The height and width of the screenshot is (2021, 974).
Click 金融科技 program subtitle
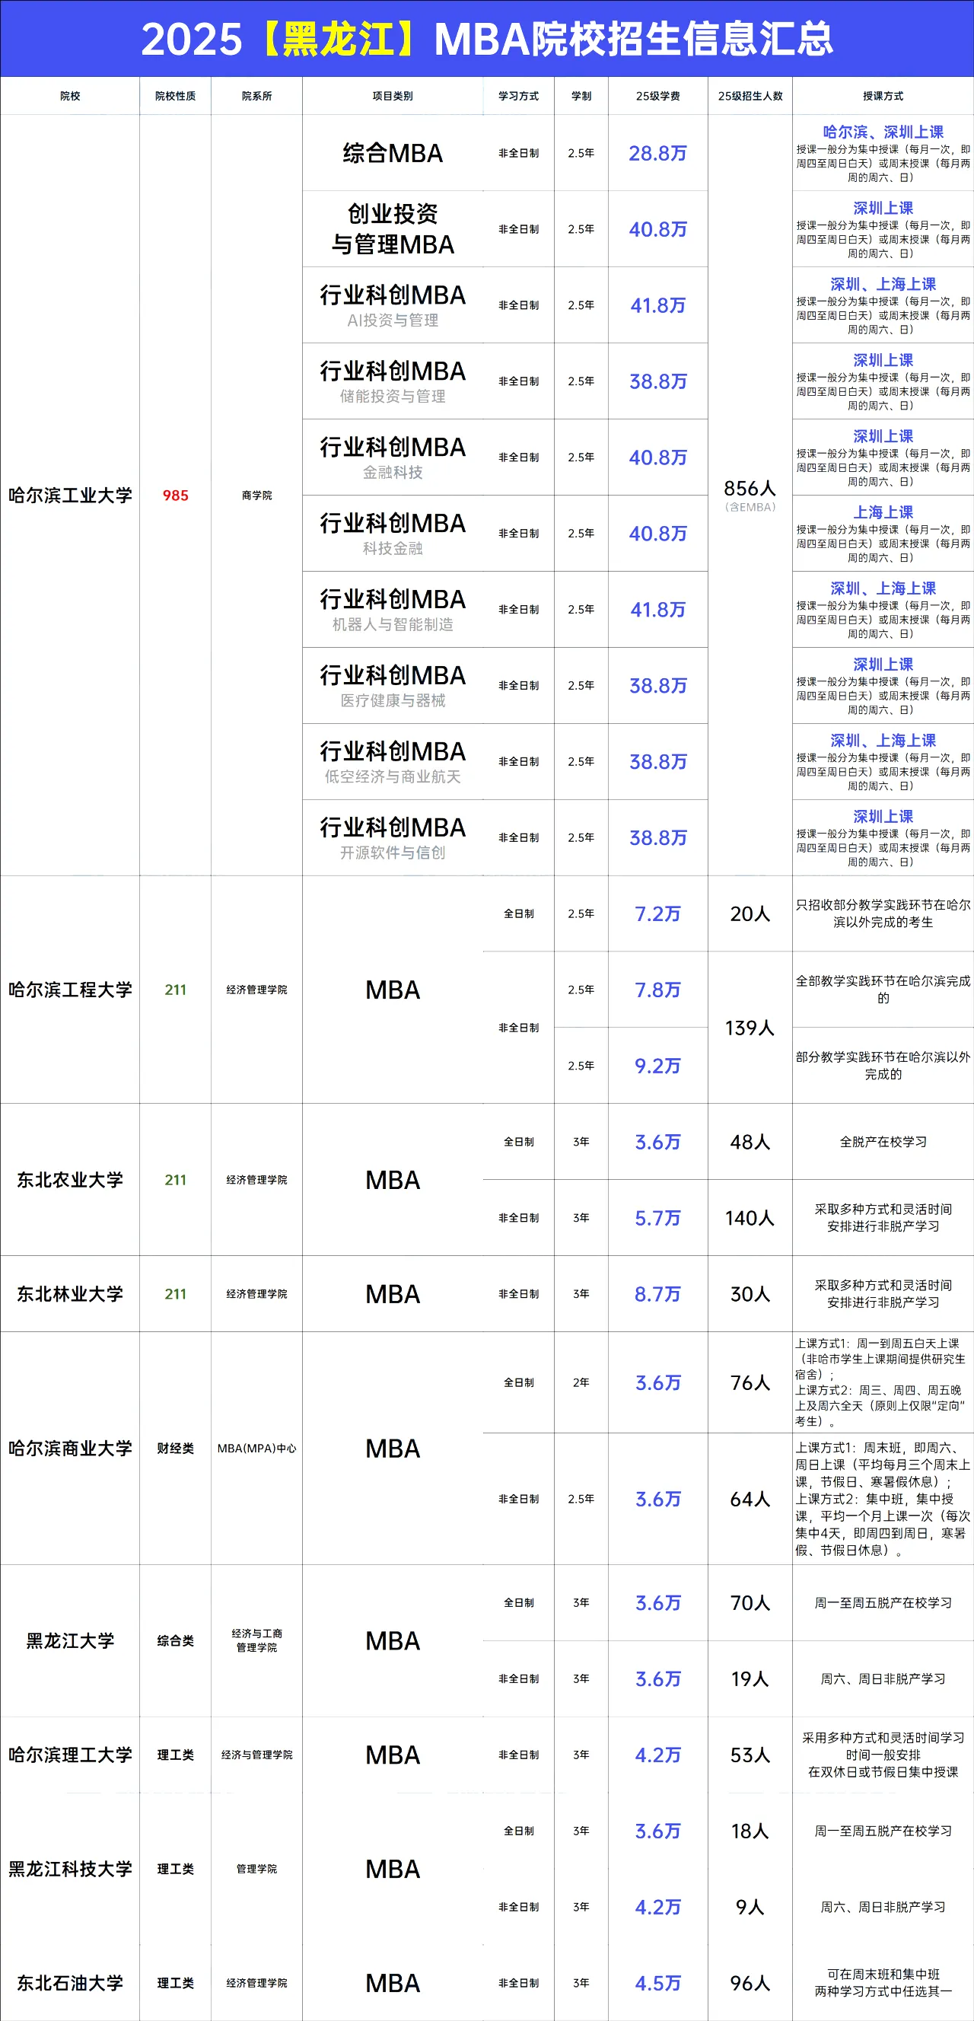[393, 472]
